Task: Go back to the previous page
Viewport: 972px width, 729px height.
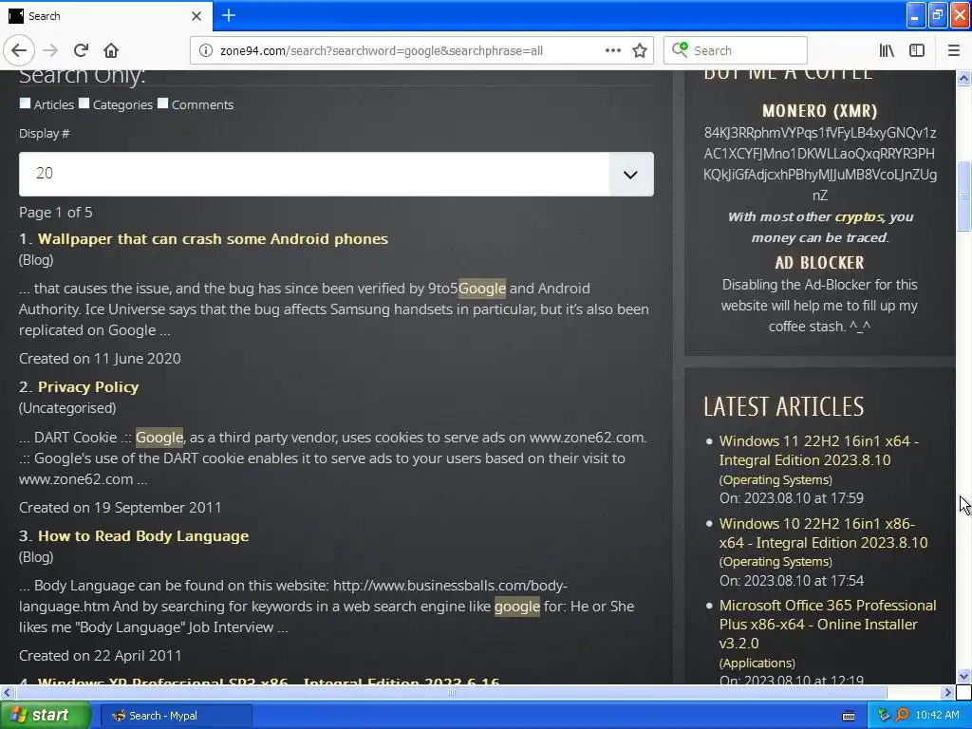Action: [19, 50]
